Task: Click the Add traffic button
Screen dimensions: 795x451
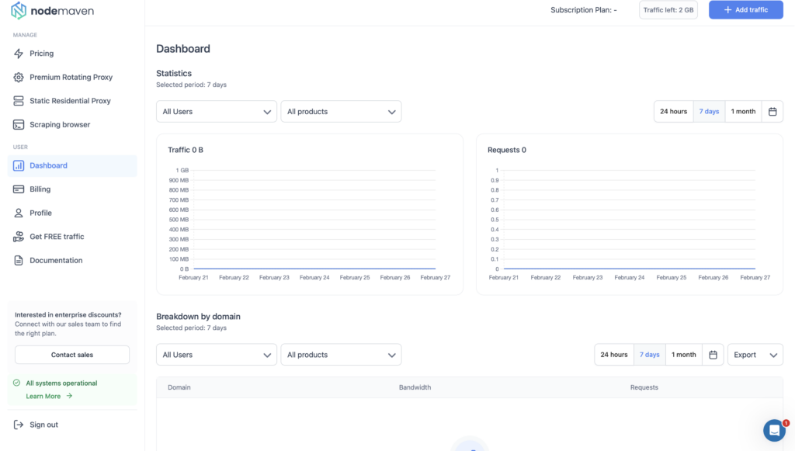Action: (x=746, y=9)
